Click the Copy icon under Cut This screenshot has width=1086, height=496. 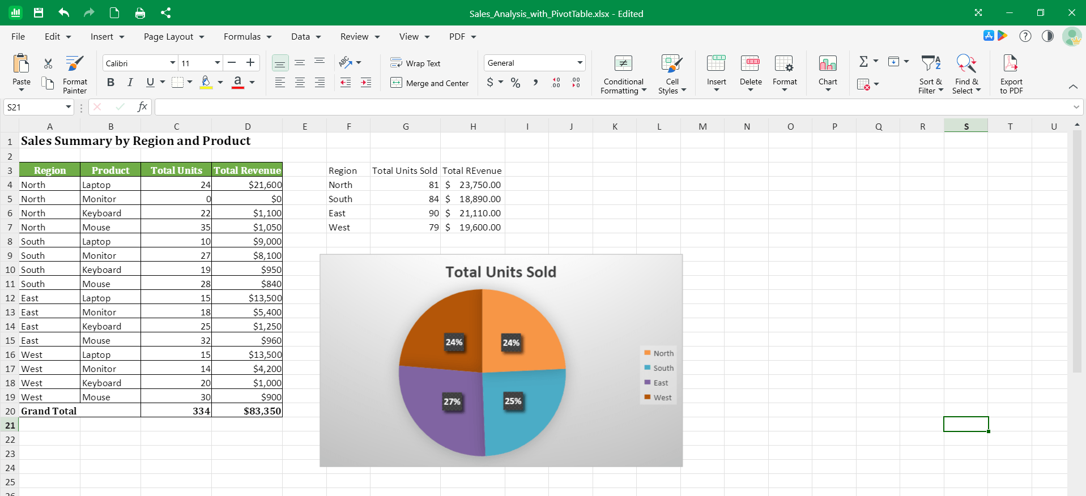[x=48, y=83]
